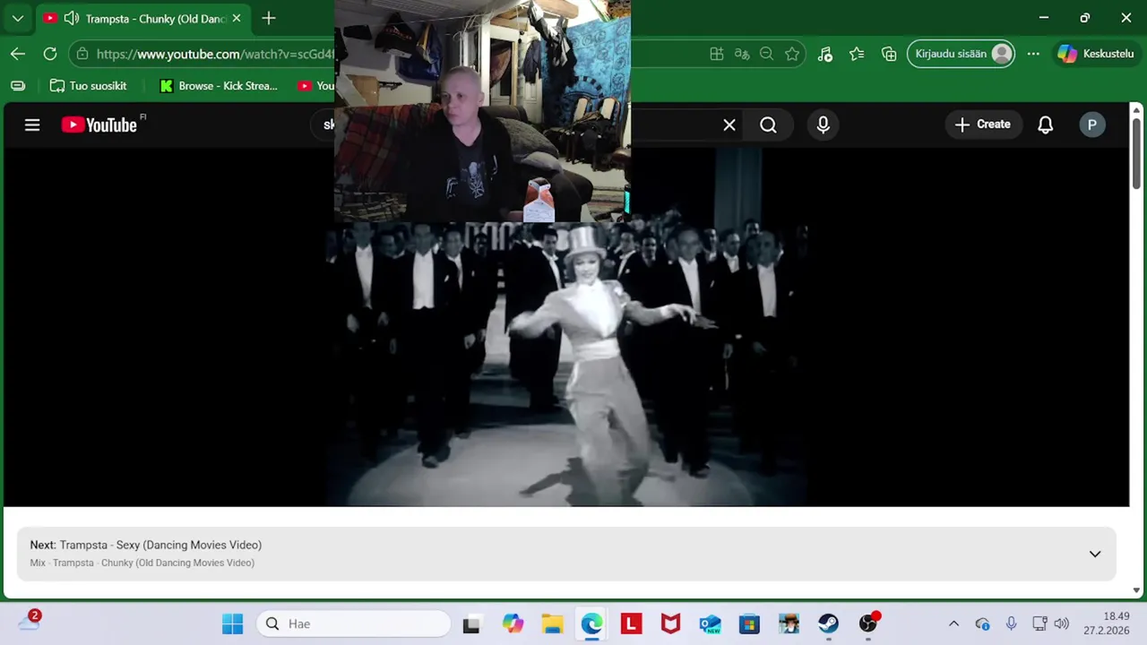Open the Tuo suosikit bookmark

click(x=88, y=86)
